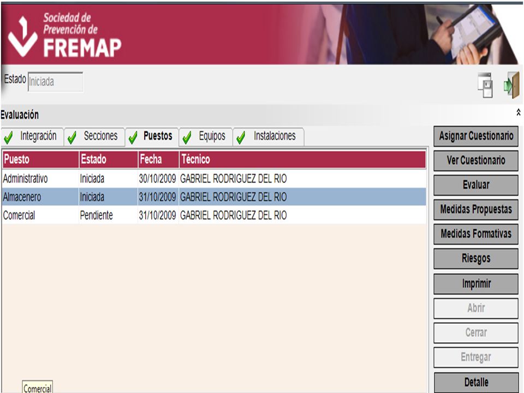Click the técnico name in the Comercial row
Viewport: 524px width, 393px height.
point(233,216)
